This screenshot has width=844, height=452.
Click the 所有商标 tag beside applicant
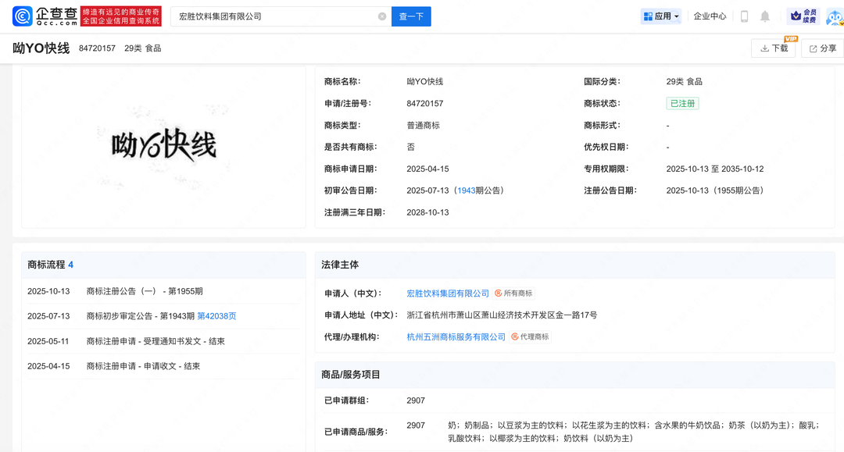[x=513, y=294]
